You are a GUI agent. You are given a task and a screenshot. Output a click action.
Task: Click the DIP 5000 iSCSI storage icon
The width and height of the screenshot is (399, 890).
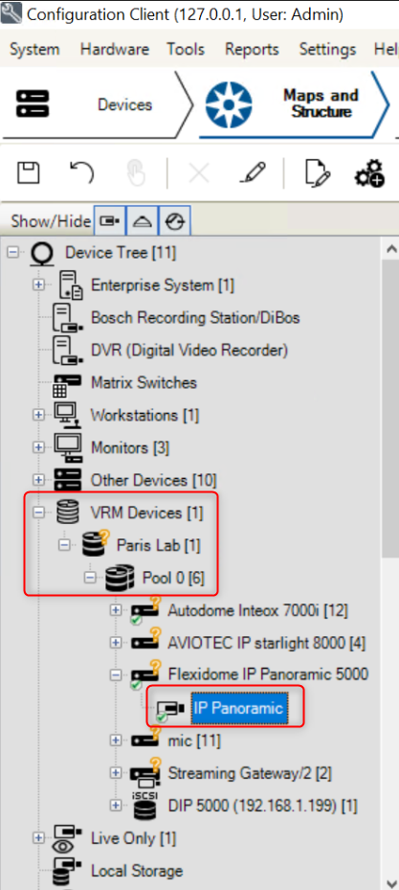point(145,806)
